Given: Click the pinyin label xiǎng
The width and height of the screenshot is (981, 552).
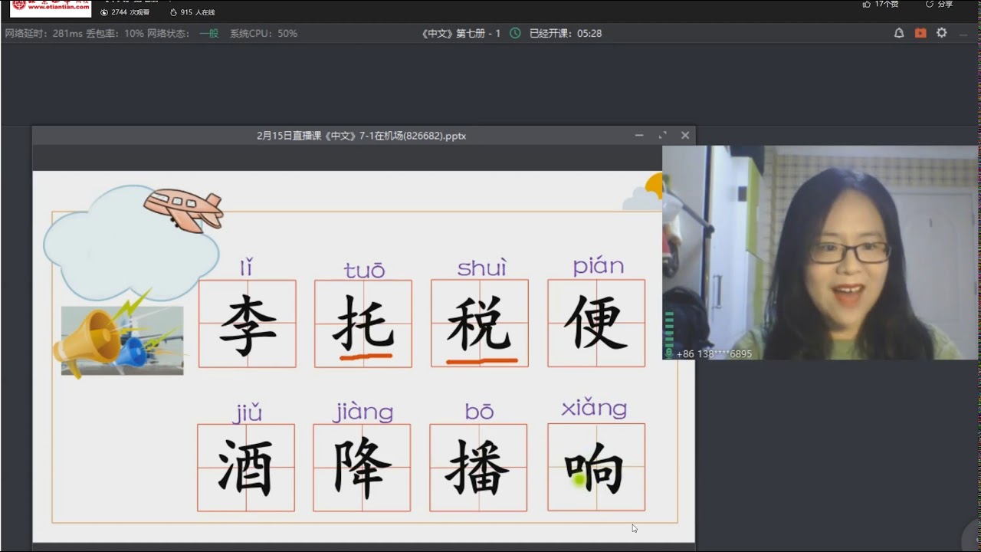Looking at the screenshot, I should coord(594,409).
